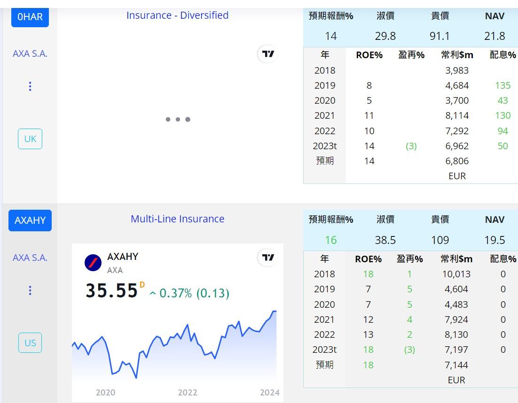The image size is (518, 403).
Task: Click the AXAHY ticker button
Action: (30, 221)
